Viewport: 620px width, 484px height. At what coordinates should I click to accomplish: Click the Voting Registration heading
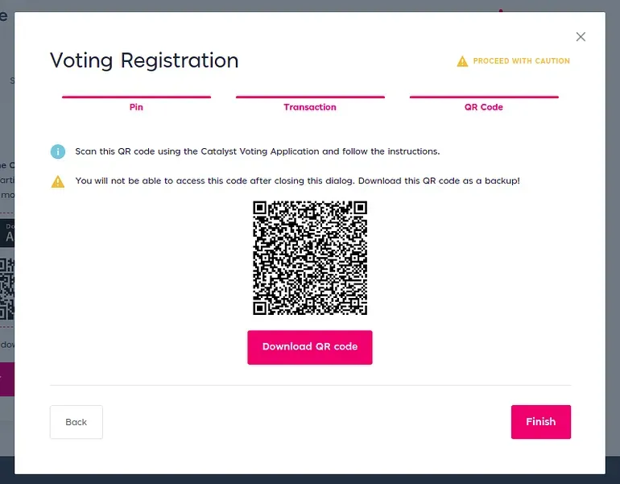coord(144,60)
